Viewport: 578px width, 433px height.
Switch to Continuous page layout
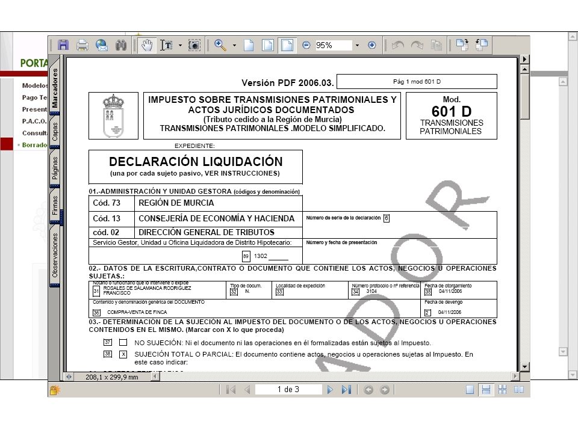tap(486, 390)
